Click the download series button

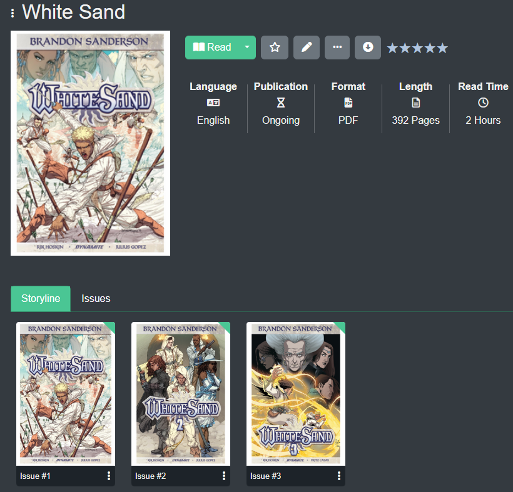pos(368,48)
